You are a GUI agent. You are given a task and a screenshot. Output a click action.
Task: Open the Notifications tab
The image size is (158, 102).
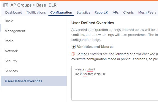(x=36, y=13)
